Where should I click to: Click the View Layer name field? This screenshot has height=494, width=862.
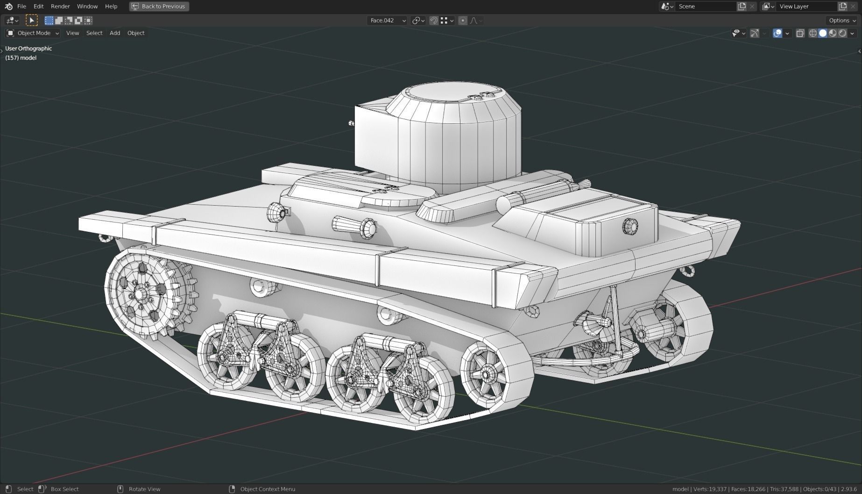[x=806, y=7]
